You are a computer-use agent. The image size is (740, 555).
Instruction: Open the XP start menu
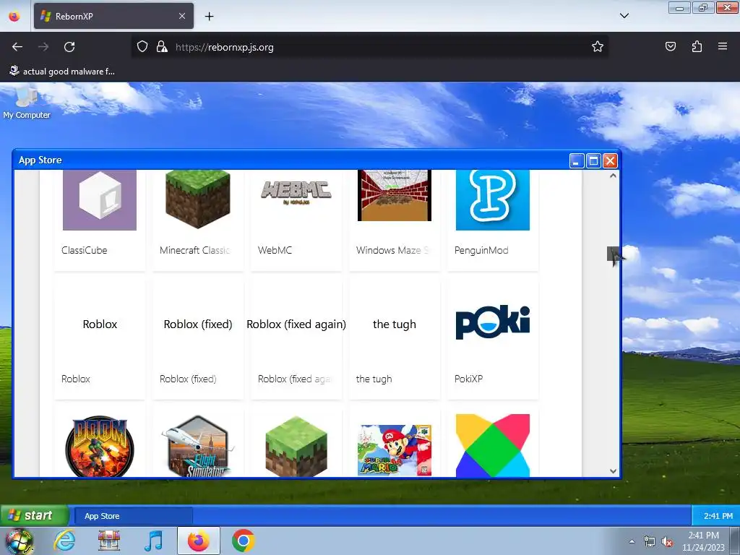34,515
